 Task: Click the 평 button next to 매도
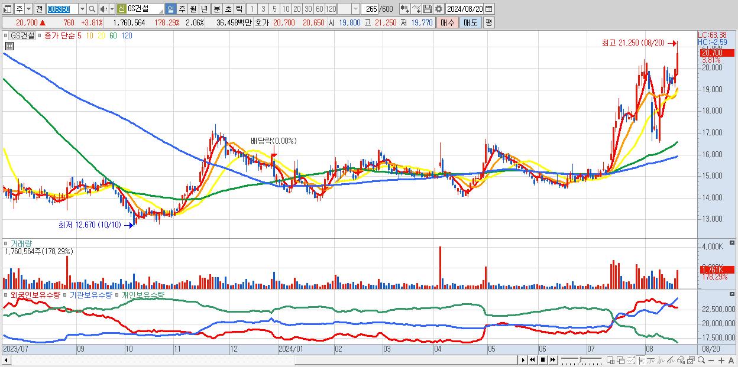488,22
